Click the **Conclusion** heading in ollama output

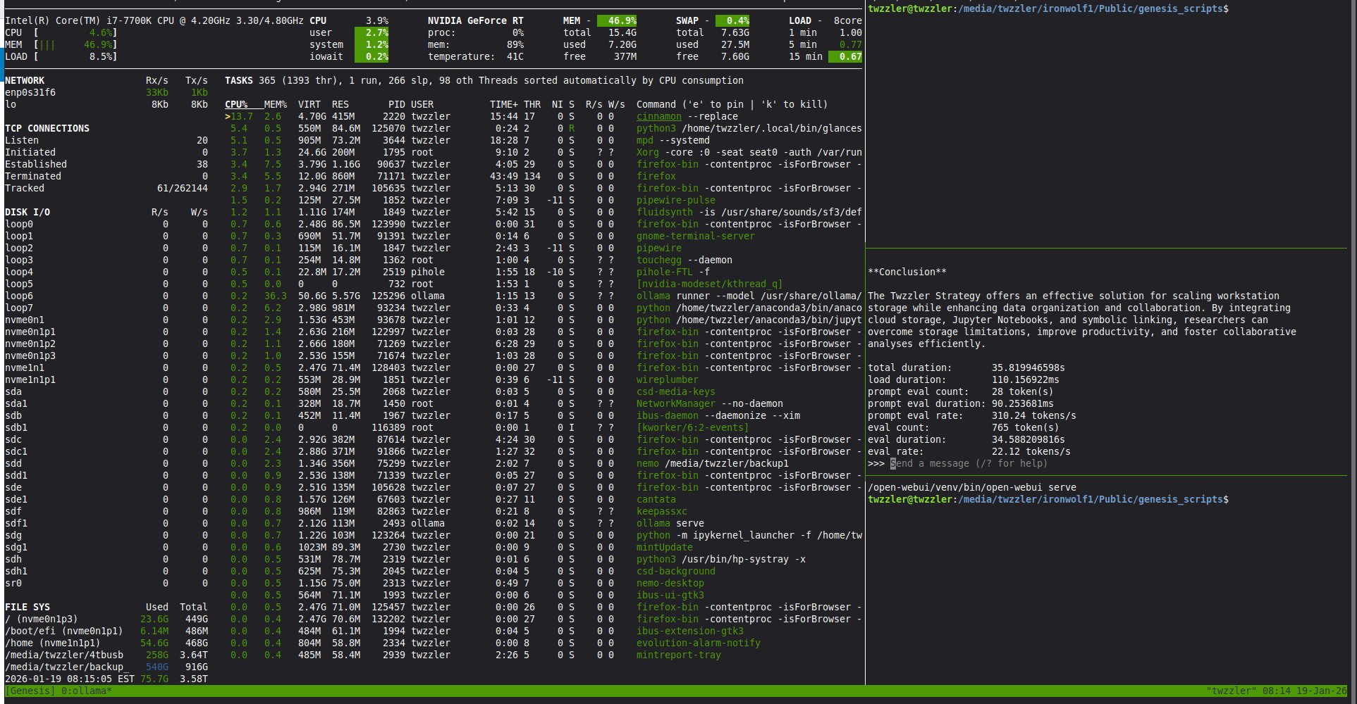[907, 272]
